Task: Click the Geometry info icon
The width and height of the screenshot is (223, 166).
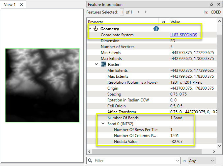Action: 156,29
